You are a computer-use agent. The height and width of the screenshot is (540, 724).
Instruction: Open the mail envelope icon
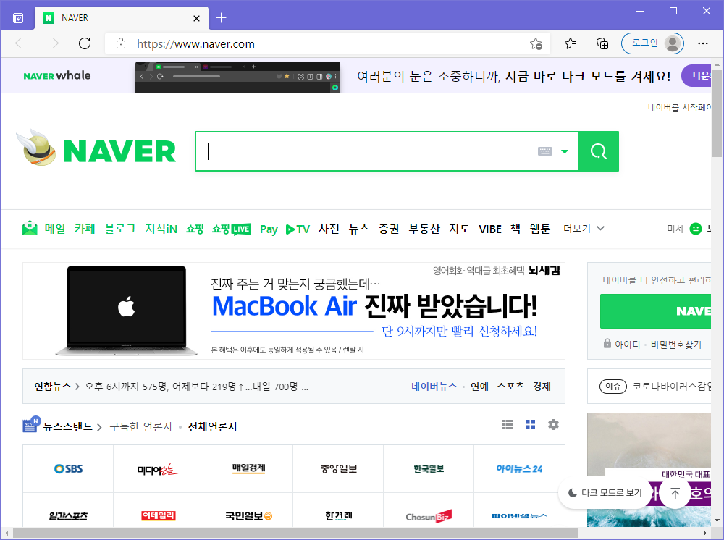tap(30, 228)
